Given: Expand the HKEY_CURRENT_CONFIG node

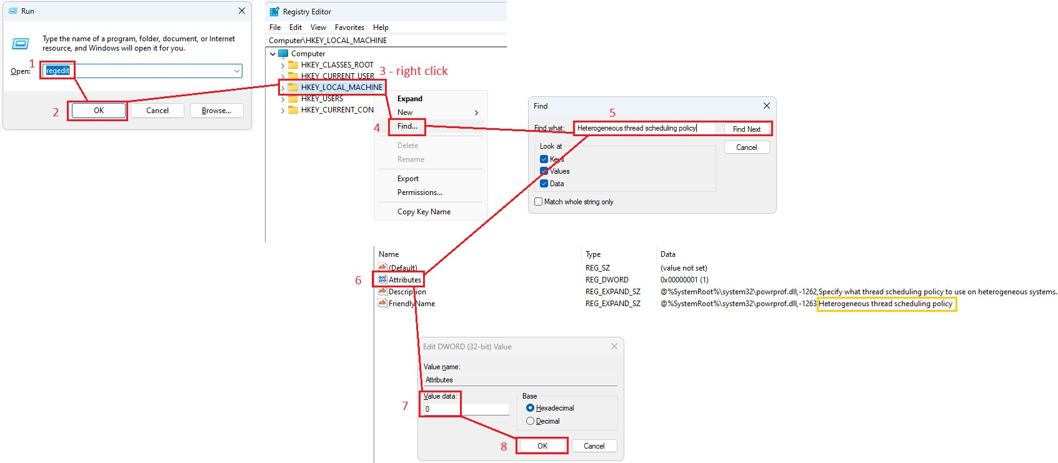Looking at the screenshot, I should click(x=282, y=110).
